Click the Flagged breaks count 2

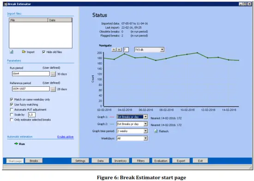(x=122, y=36)
